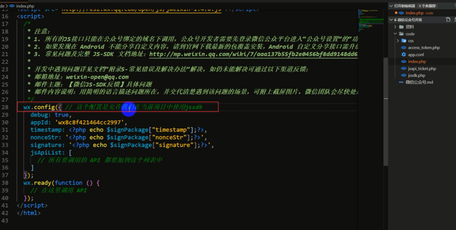Open jssdk.php in the file tree
Image resolution: width=456 pixels, height=230 pixels.
[416, 75]
